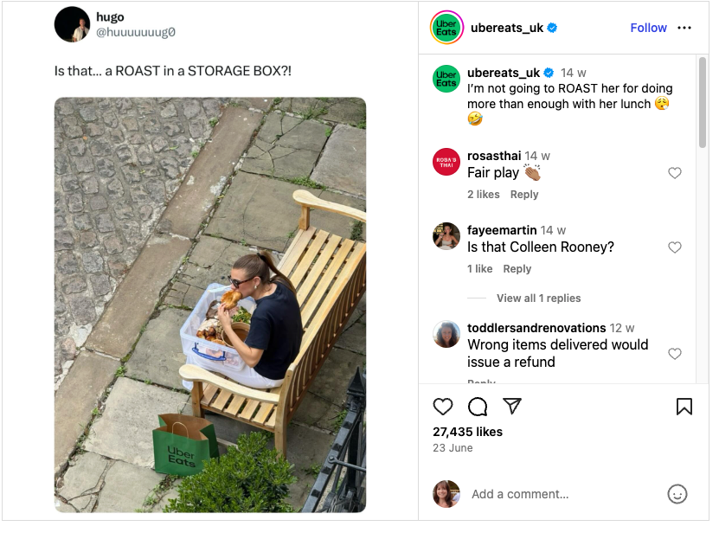
Task: Like rosasthai's Fair play comment
Action: point(675,173)
